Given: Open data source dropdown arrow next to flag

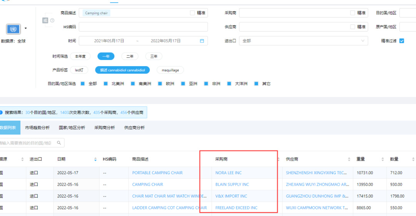Looking at the screenshot, I should (26, 28).
